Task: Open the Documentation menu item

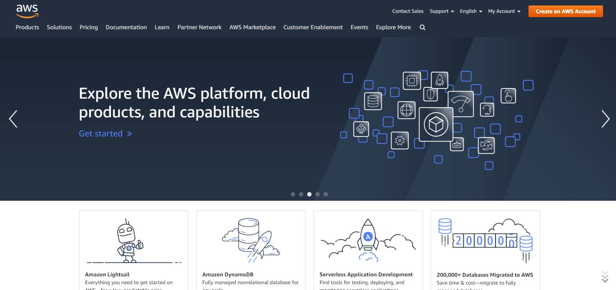Action: pyautogui.click(x=126, y=27)
